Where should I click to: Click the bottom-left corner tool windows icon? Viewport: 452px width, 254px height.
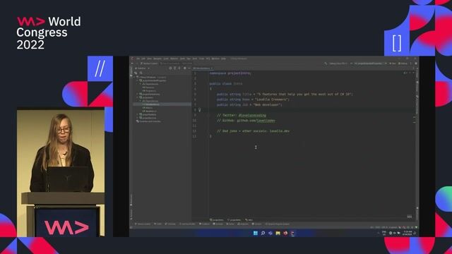131,227
